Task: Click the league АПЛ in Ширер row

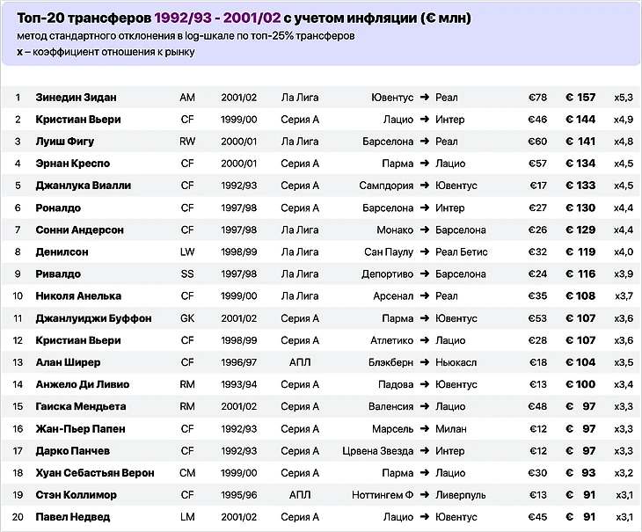Action: point(300,362)
